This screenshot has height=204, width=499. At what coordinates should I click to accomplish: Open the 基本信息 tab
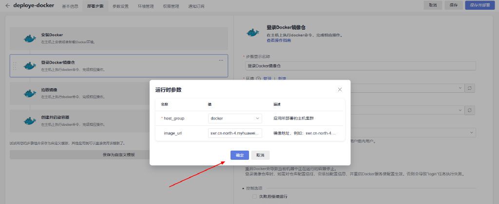(70, 6)
